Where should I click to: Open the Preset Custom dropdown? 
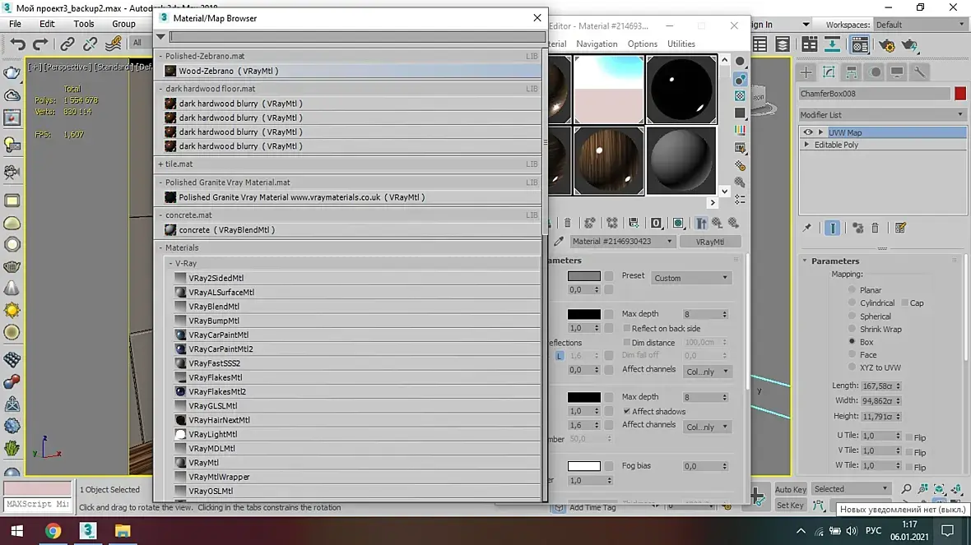click(690, 278)
